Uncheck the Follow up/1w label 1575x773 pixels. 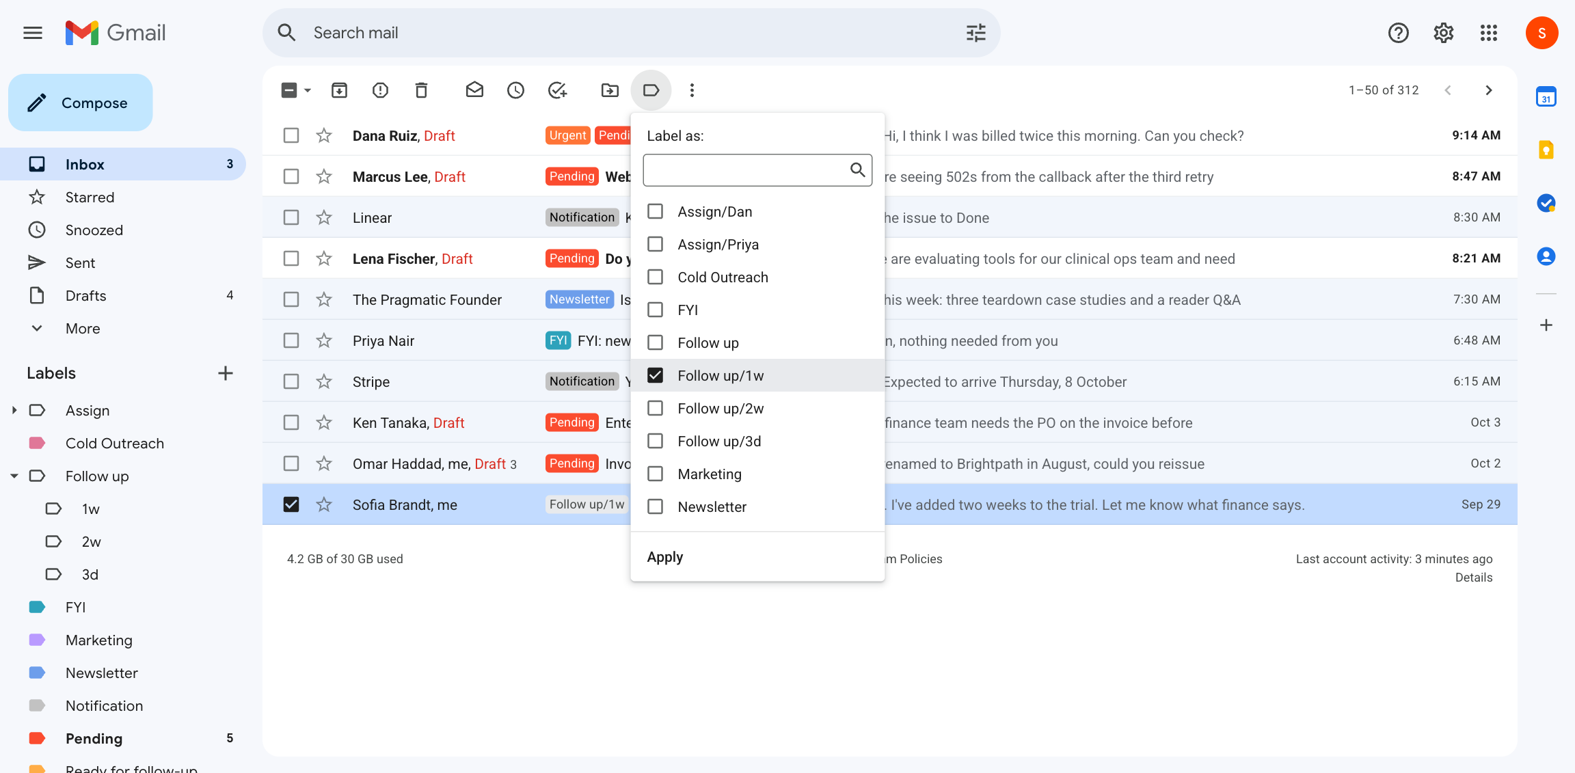click(x=655, y=375)
